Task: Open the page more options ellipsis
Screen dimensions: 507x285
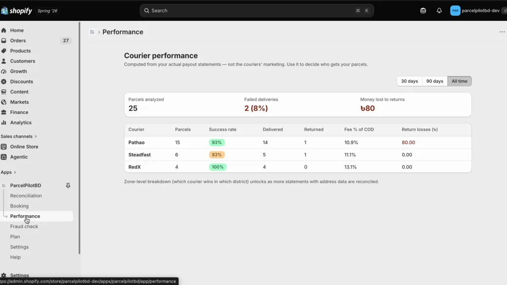Action: 502,32
